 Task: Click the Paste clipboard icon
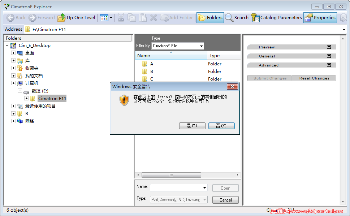(x=143, y=18)
